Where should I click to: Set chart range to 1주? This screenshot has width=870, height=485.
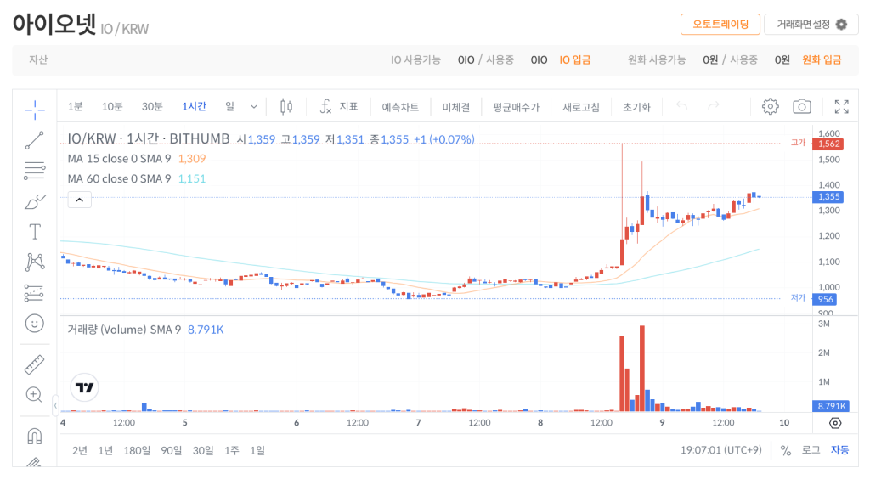pyautogui.click(x=232, y=450)
